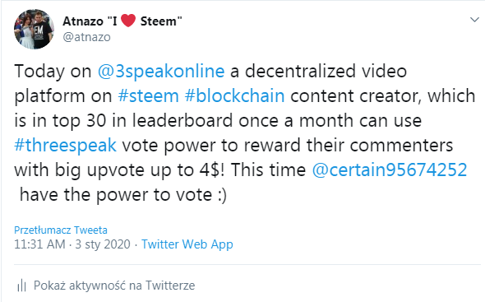Select Pokaż aktywność na Twitterze
This screenshot has width=485, height=302.
(114, 286)
